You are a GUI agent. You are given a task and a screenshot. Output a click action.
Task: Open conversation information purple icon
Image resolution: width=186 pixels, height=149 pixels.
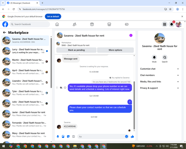coord(131,35)
